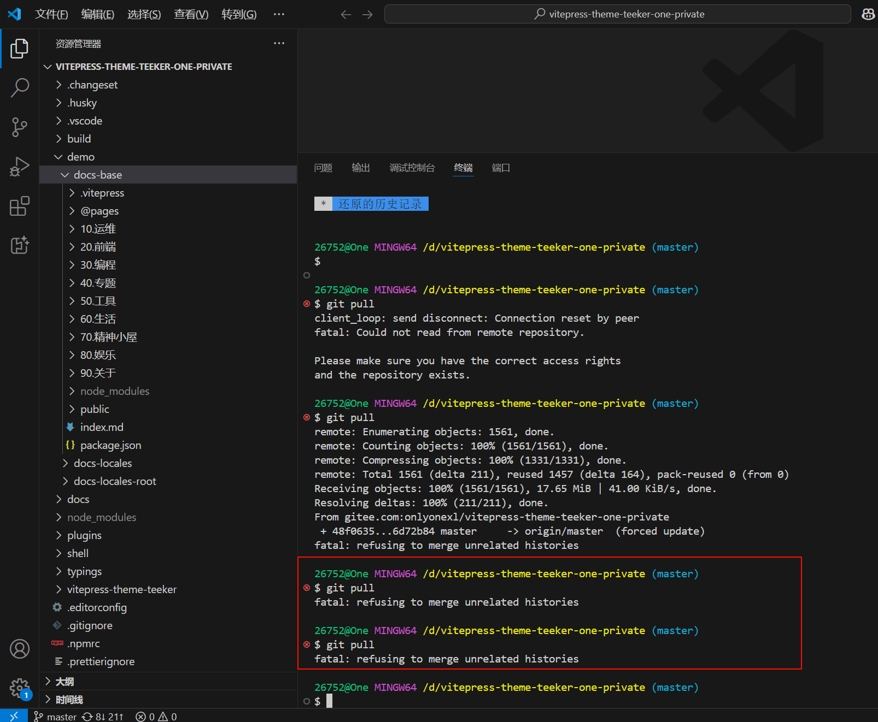Viewport: 878px width, 722px height.
Task: Open the 转到(G) menu
Action: click(x=239, y=14)
